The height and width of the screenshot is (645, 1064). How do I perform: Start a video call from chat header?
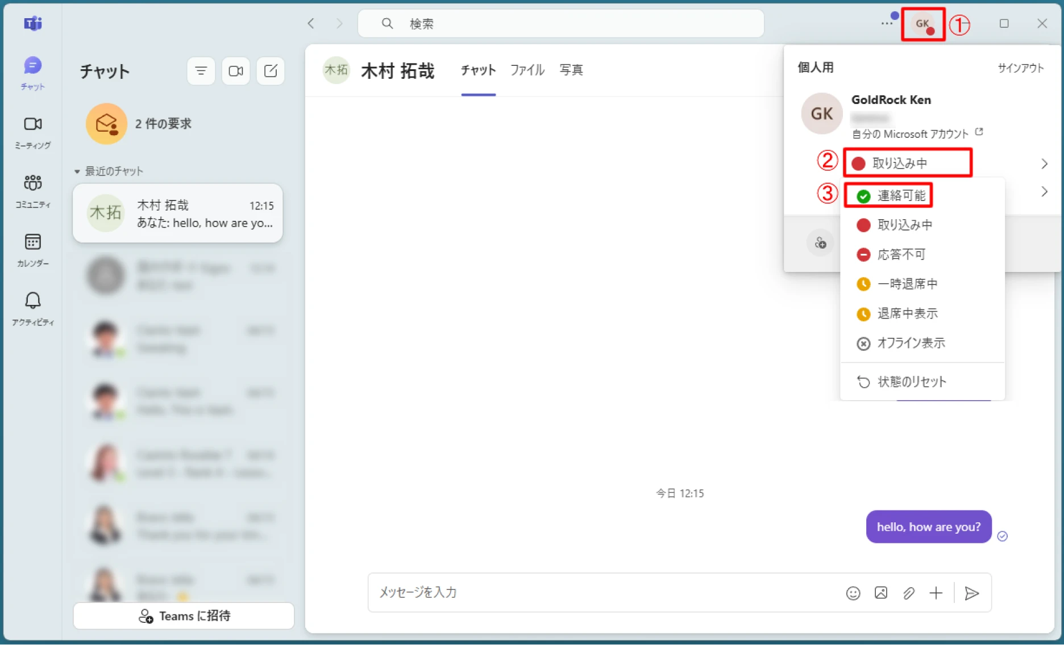(236, 71)
